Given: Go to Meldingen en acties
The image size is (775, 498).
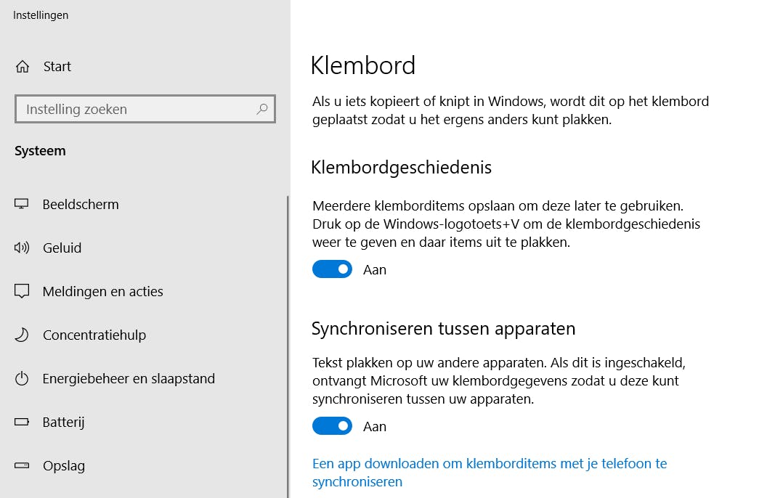Looking at the screenshot, I should click(103, 291).
